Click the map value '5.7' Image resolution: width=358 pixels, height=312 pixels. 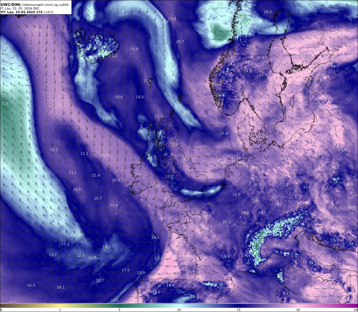pyautogui.click(x=215, y=33)
